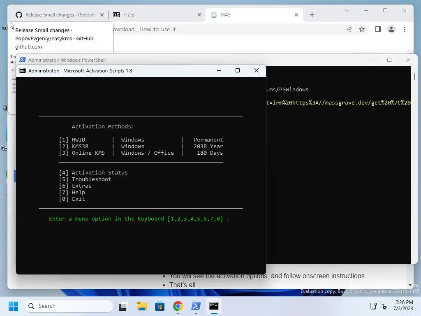This screenshot has height=316, width=421.
Task: Share this page from the address bar
Action: (349, 29)
